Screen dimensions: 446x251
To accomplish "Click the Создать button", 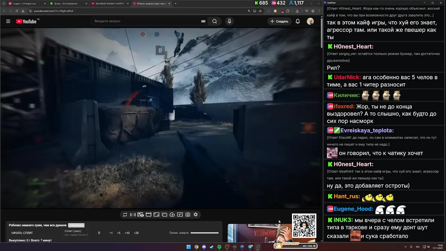I will pos(279,21).
